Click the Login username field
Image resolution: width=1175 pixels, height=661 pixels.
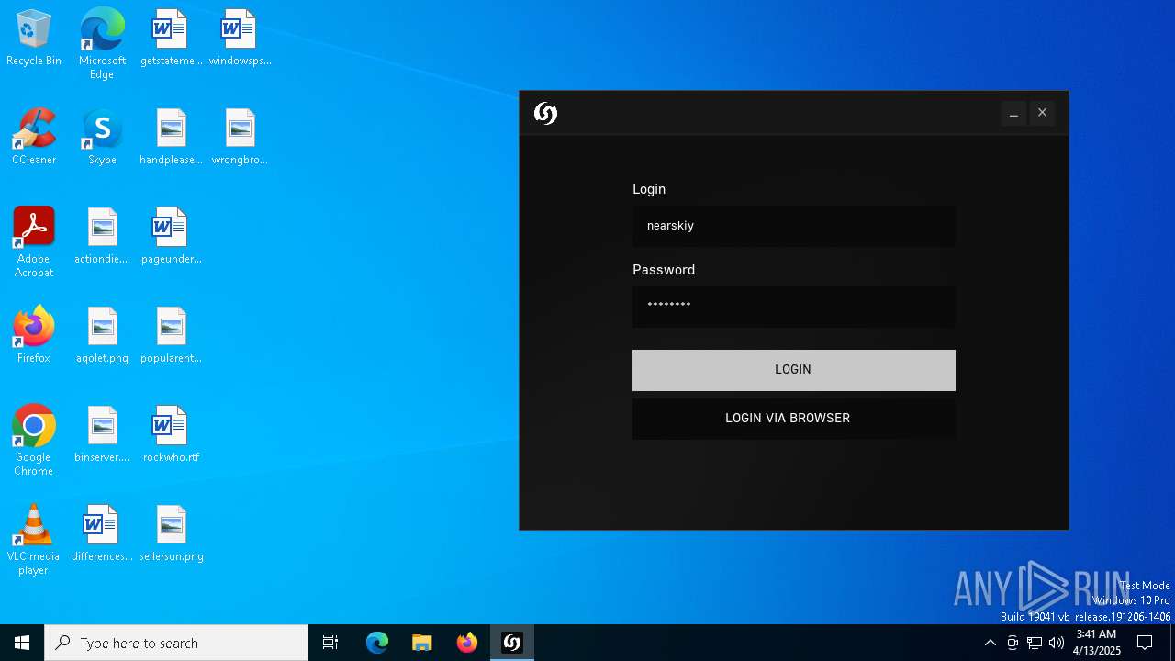793,226
